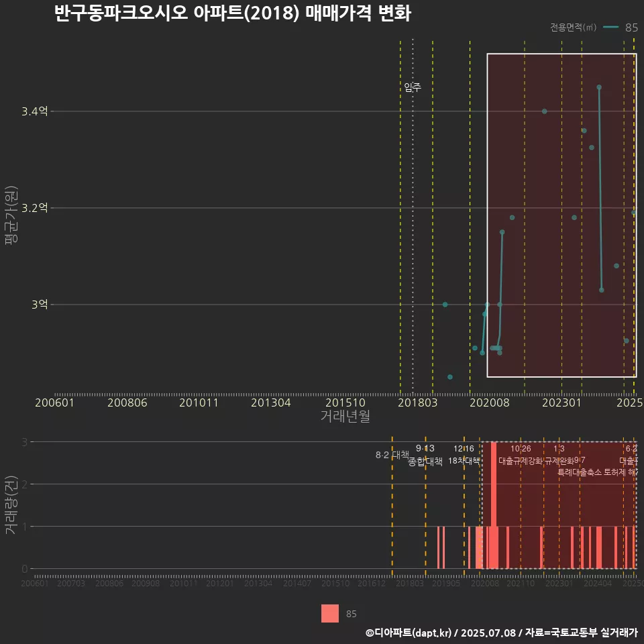This screenshot has height=644, width=644.
Task: Click the lowest price data point below 3억
Action: tap(450, 377)
